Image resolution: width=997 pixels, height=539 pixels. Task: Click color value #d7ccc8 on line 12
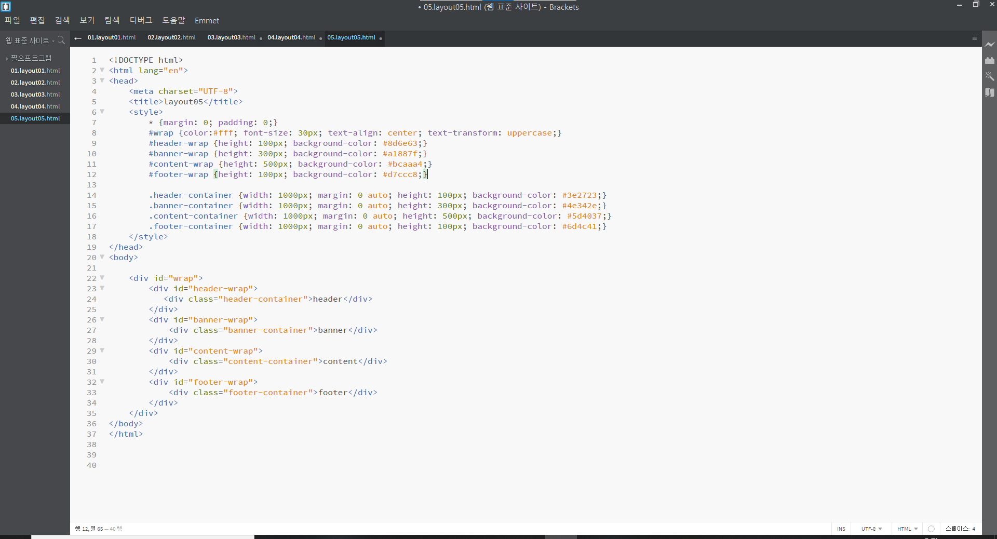pyautogui.click(x=400, y=174)
